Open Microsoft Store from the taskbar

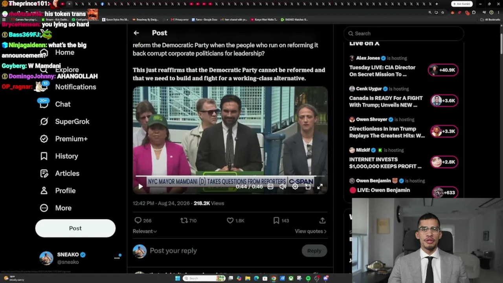pos(265,278)
